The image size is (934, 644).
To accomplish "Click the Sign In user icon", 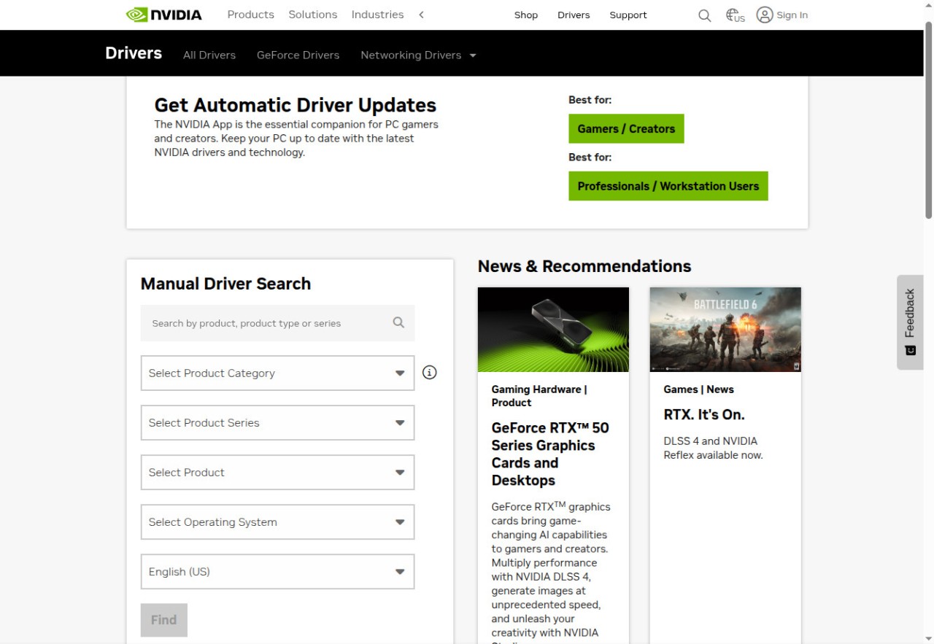I will 765,15.
